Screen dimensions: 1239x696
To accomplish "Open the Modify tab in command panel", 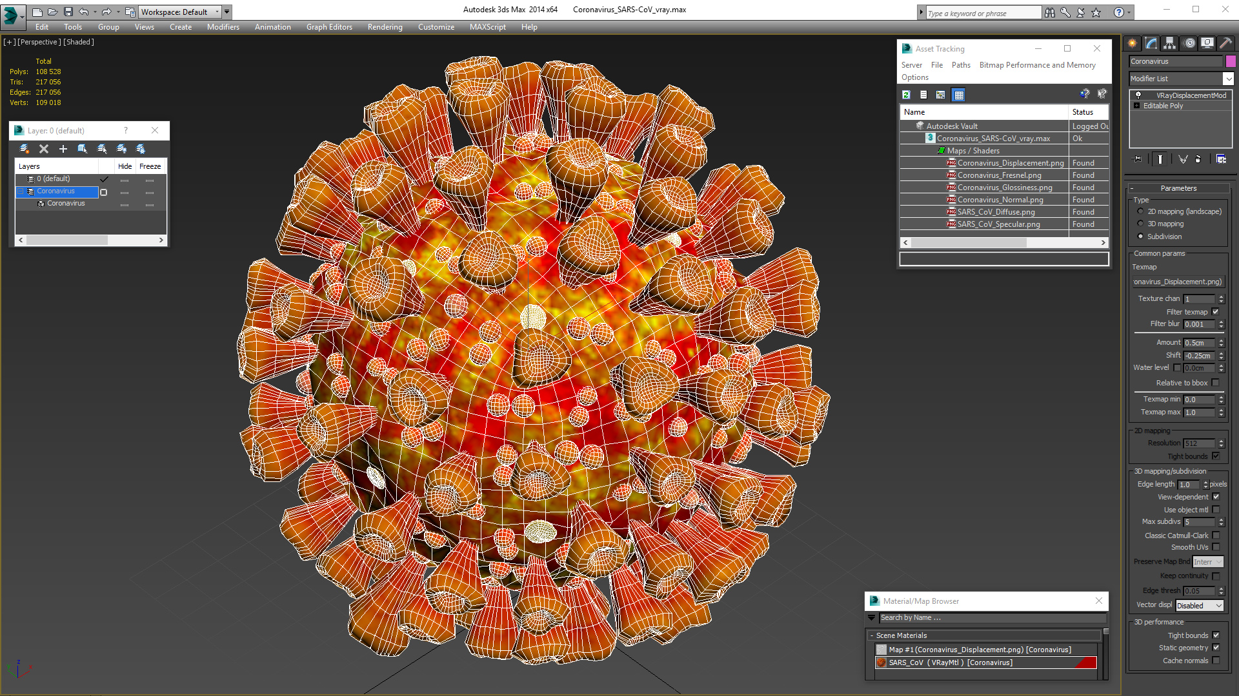I will (1151, 43).
